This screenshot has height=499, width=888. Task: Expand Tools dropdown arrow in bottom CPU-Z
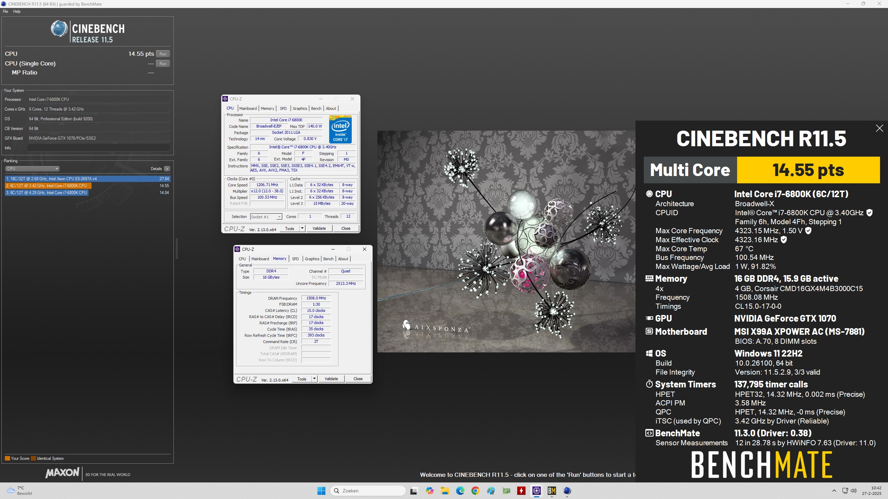click(314, 379)
